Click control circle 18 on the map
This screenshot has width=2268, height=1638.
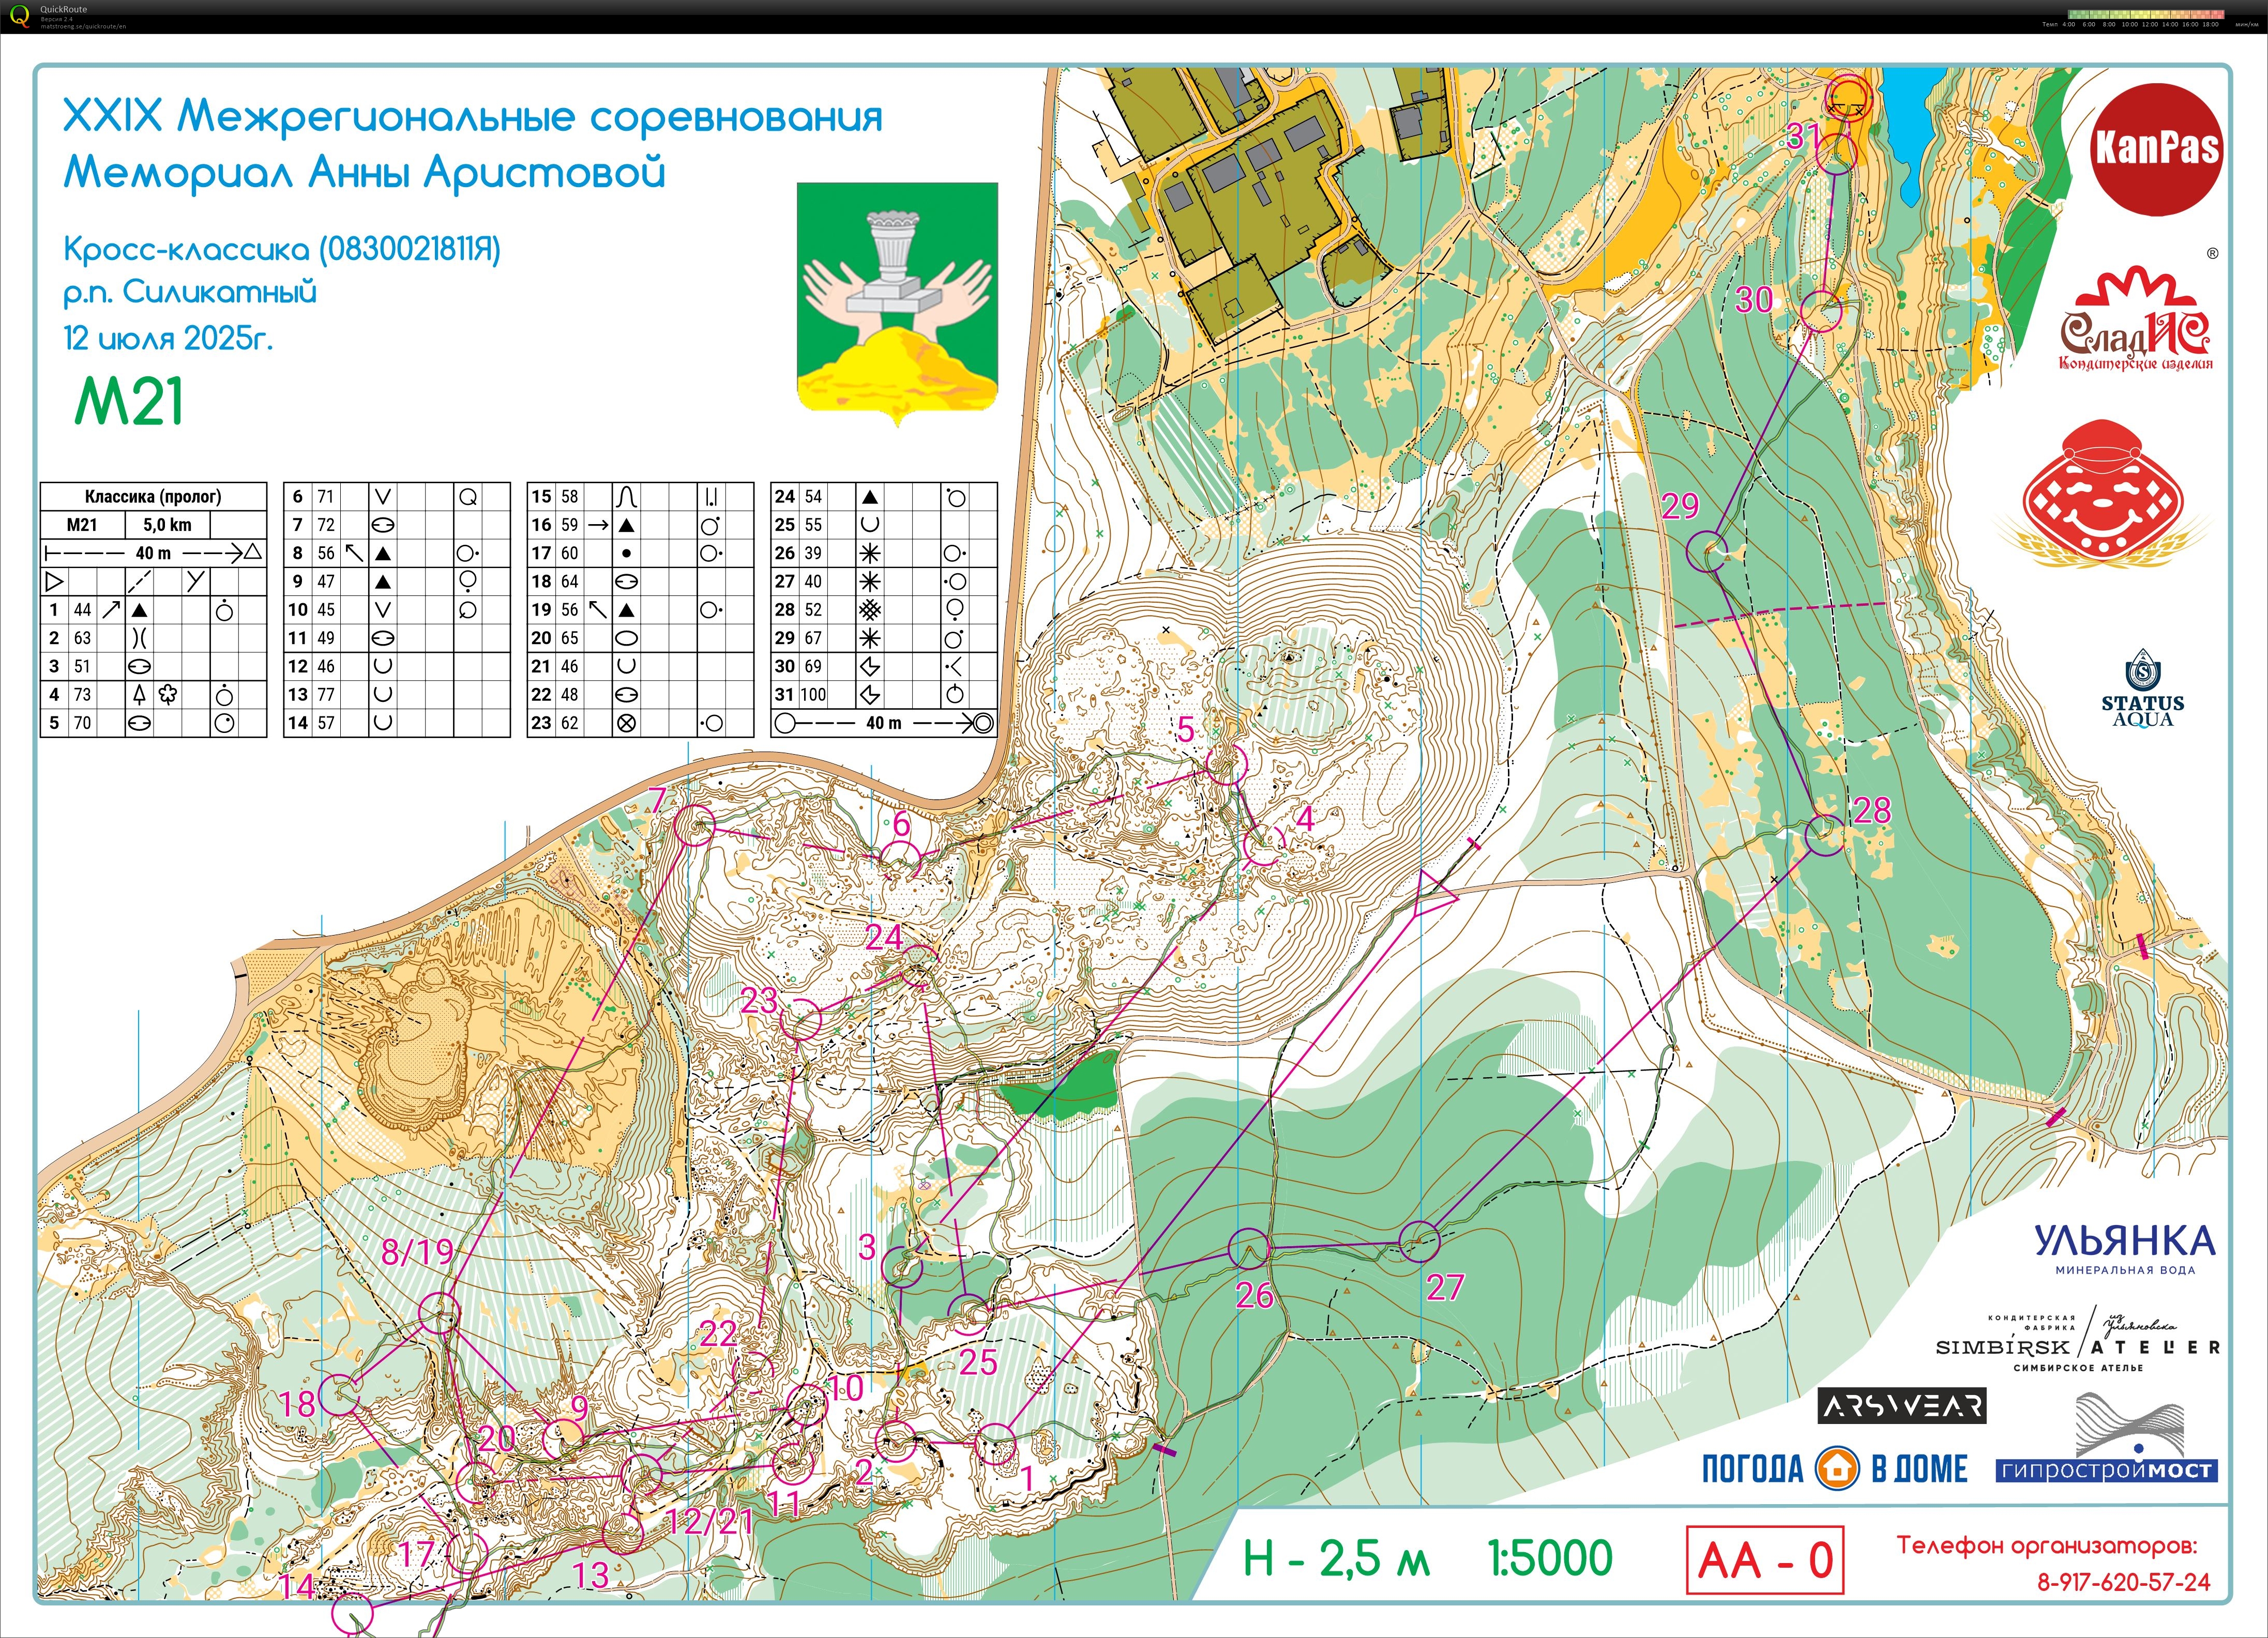click(x=340, y=1395)
